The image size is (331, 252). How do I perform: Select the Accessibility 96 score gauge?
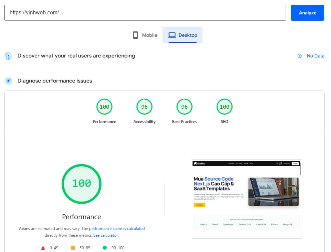[144, 107]
